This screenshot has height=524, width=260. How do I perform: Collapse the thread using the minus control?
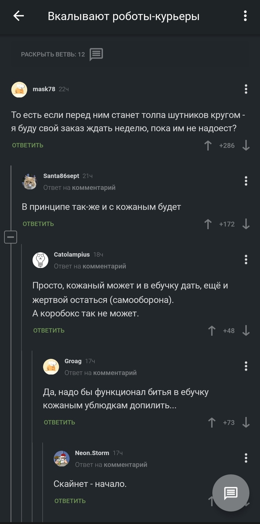coord(11,237)
